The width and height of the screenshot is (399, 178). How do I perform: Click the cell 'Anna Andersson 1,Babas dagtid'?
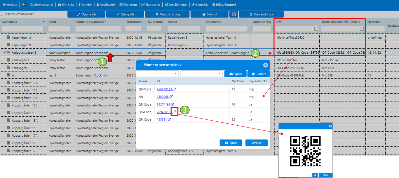227,52
